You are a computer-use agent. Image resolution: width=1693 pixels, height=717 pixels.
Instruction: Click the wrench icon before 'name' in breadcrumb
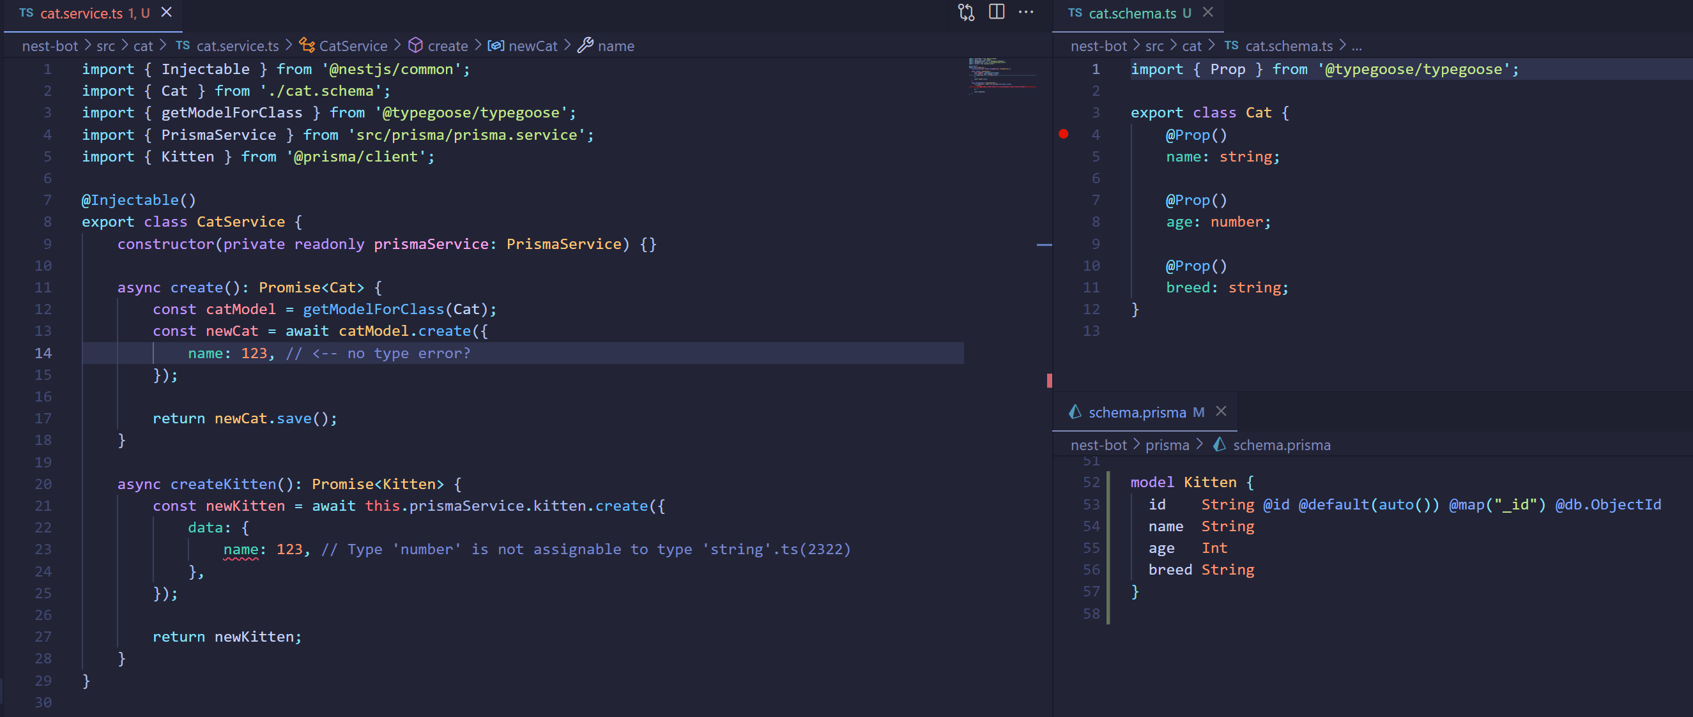585,45
